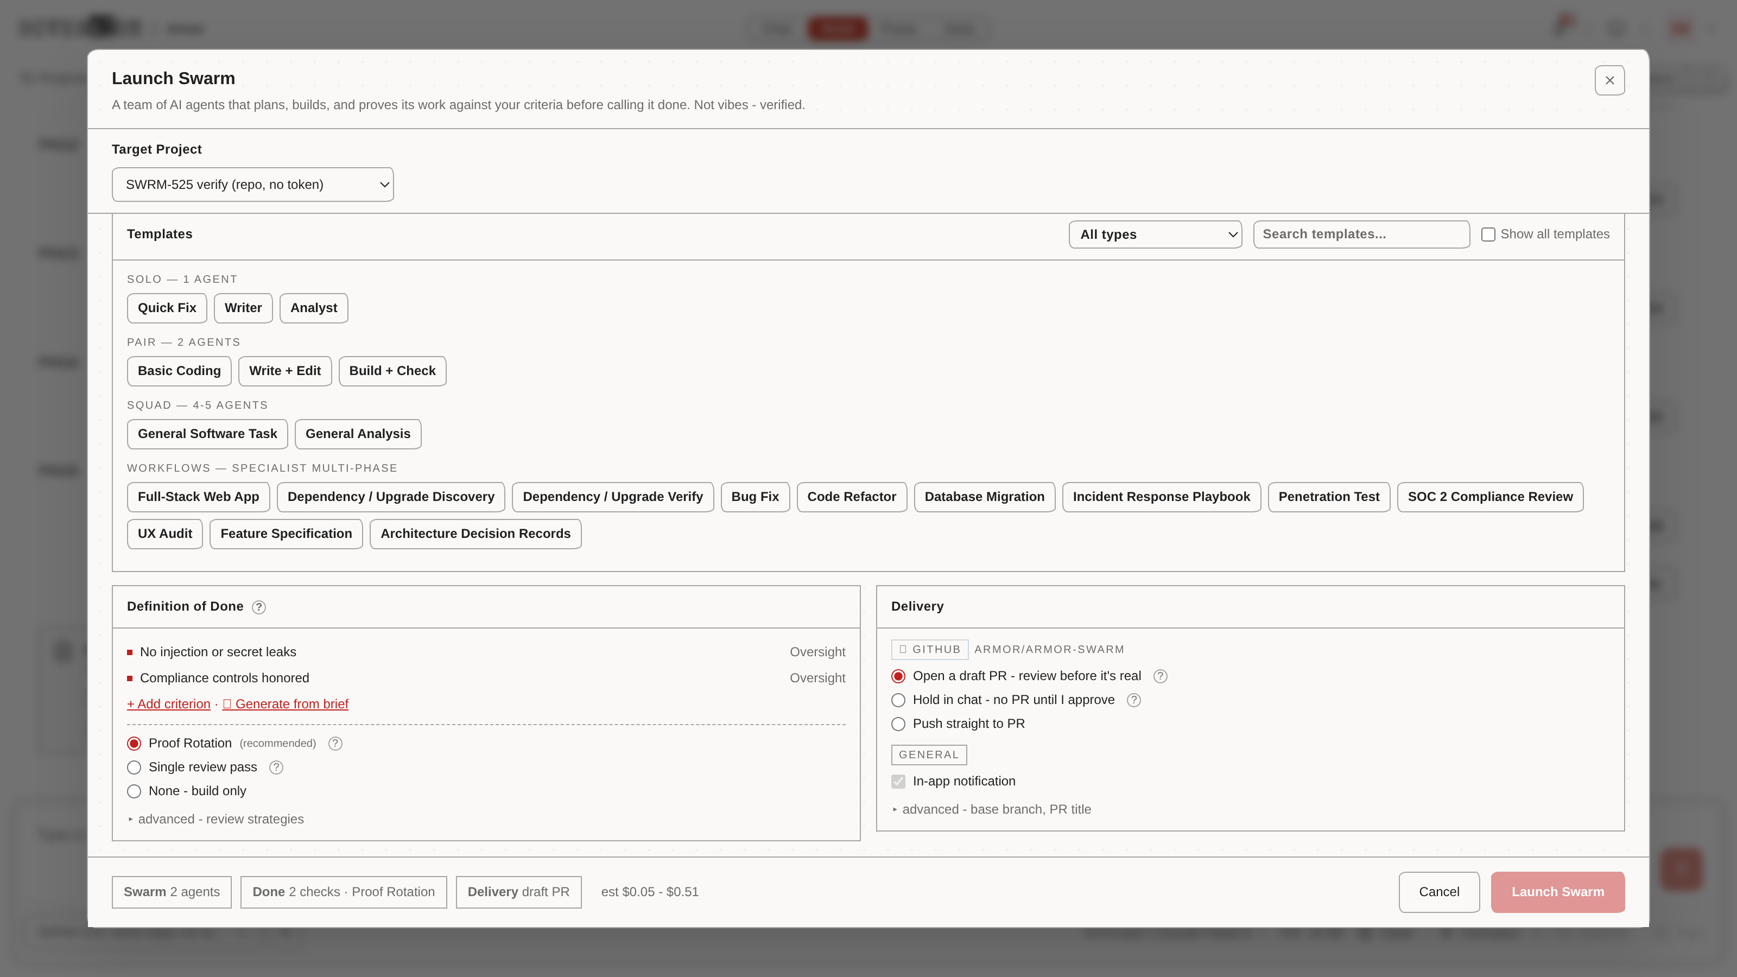Select General Analysis template

(357, 434)
